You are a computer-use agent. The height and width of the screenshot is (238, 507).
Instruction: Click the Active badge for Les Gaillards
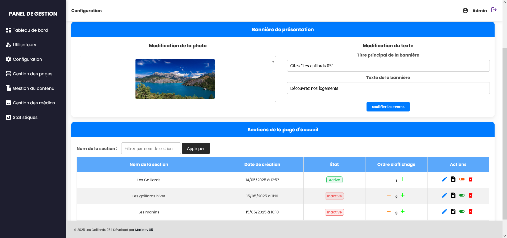(334, 180)
